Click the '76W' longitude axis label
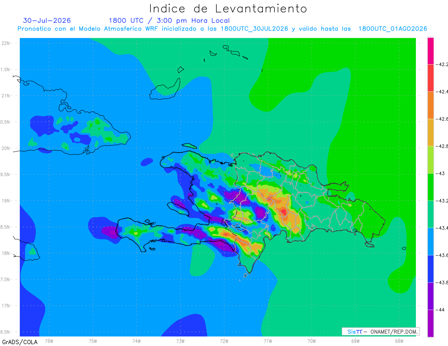 coord(49,341)
